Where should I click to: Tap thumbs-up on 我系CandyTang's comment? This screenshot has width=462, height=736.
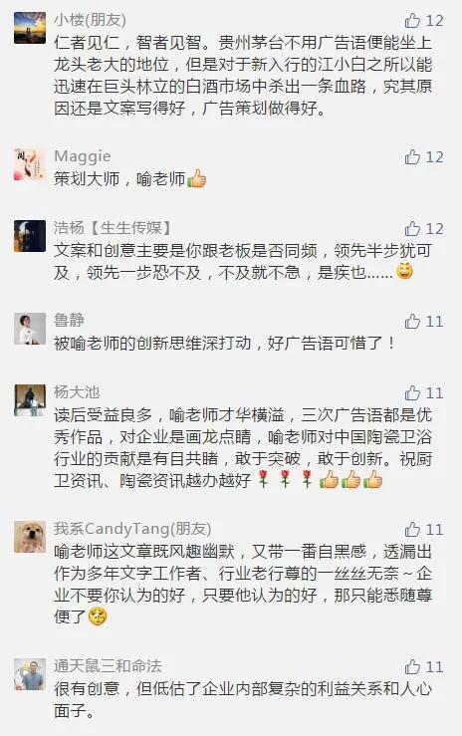pos(412,530)
